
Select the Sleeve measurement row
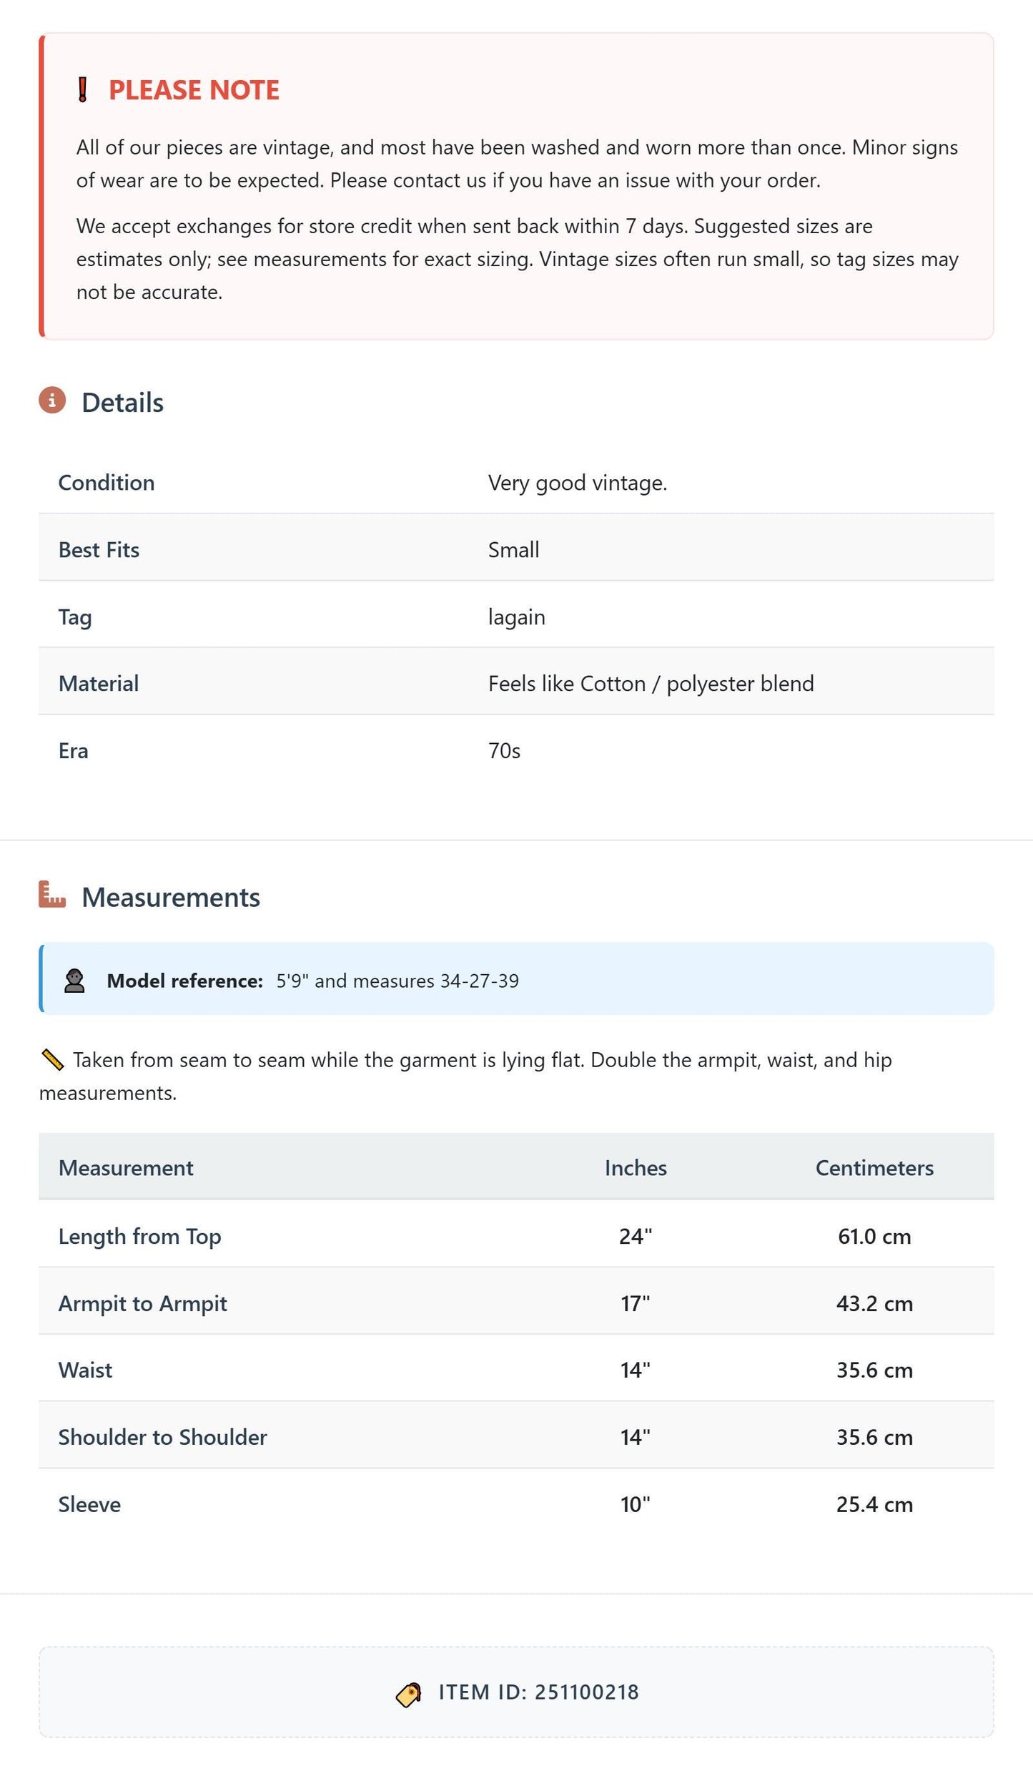pyautogui.click(x=516, y=1504)
